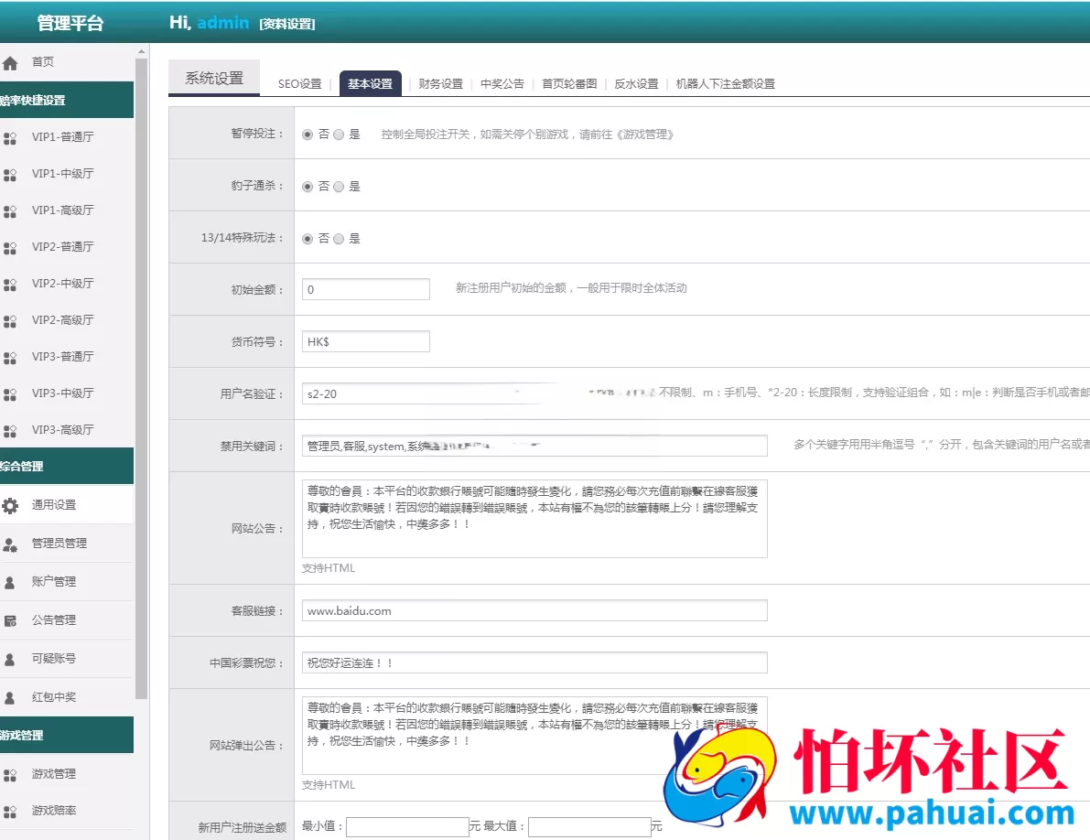
Task: Open 通用设置 in the sidebar
Action: pos(53,505)
